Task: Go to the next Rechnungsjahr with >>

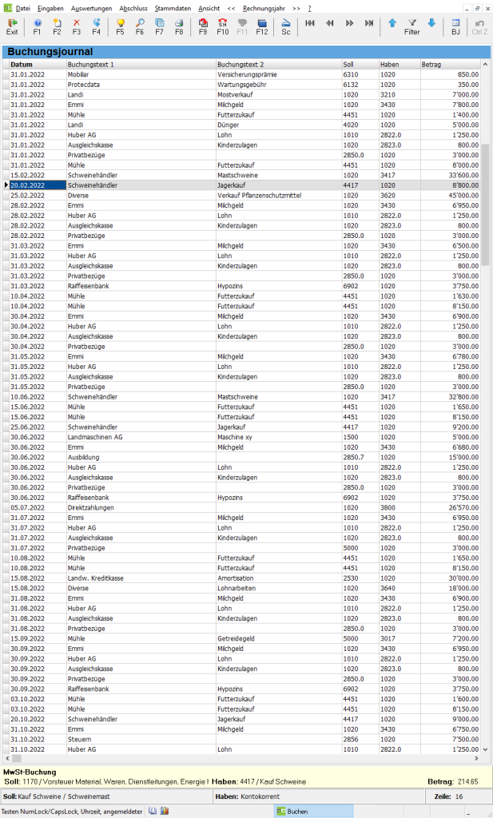Action: pyautogui.click(x=296, y=7)
